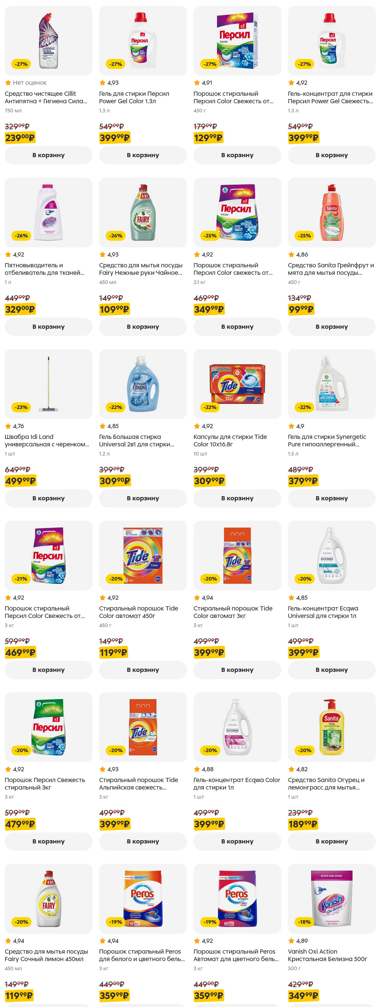
Task: Add Ecqwa Universal gel-concentrate to cart
Action: (x=332, y=670)
